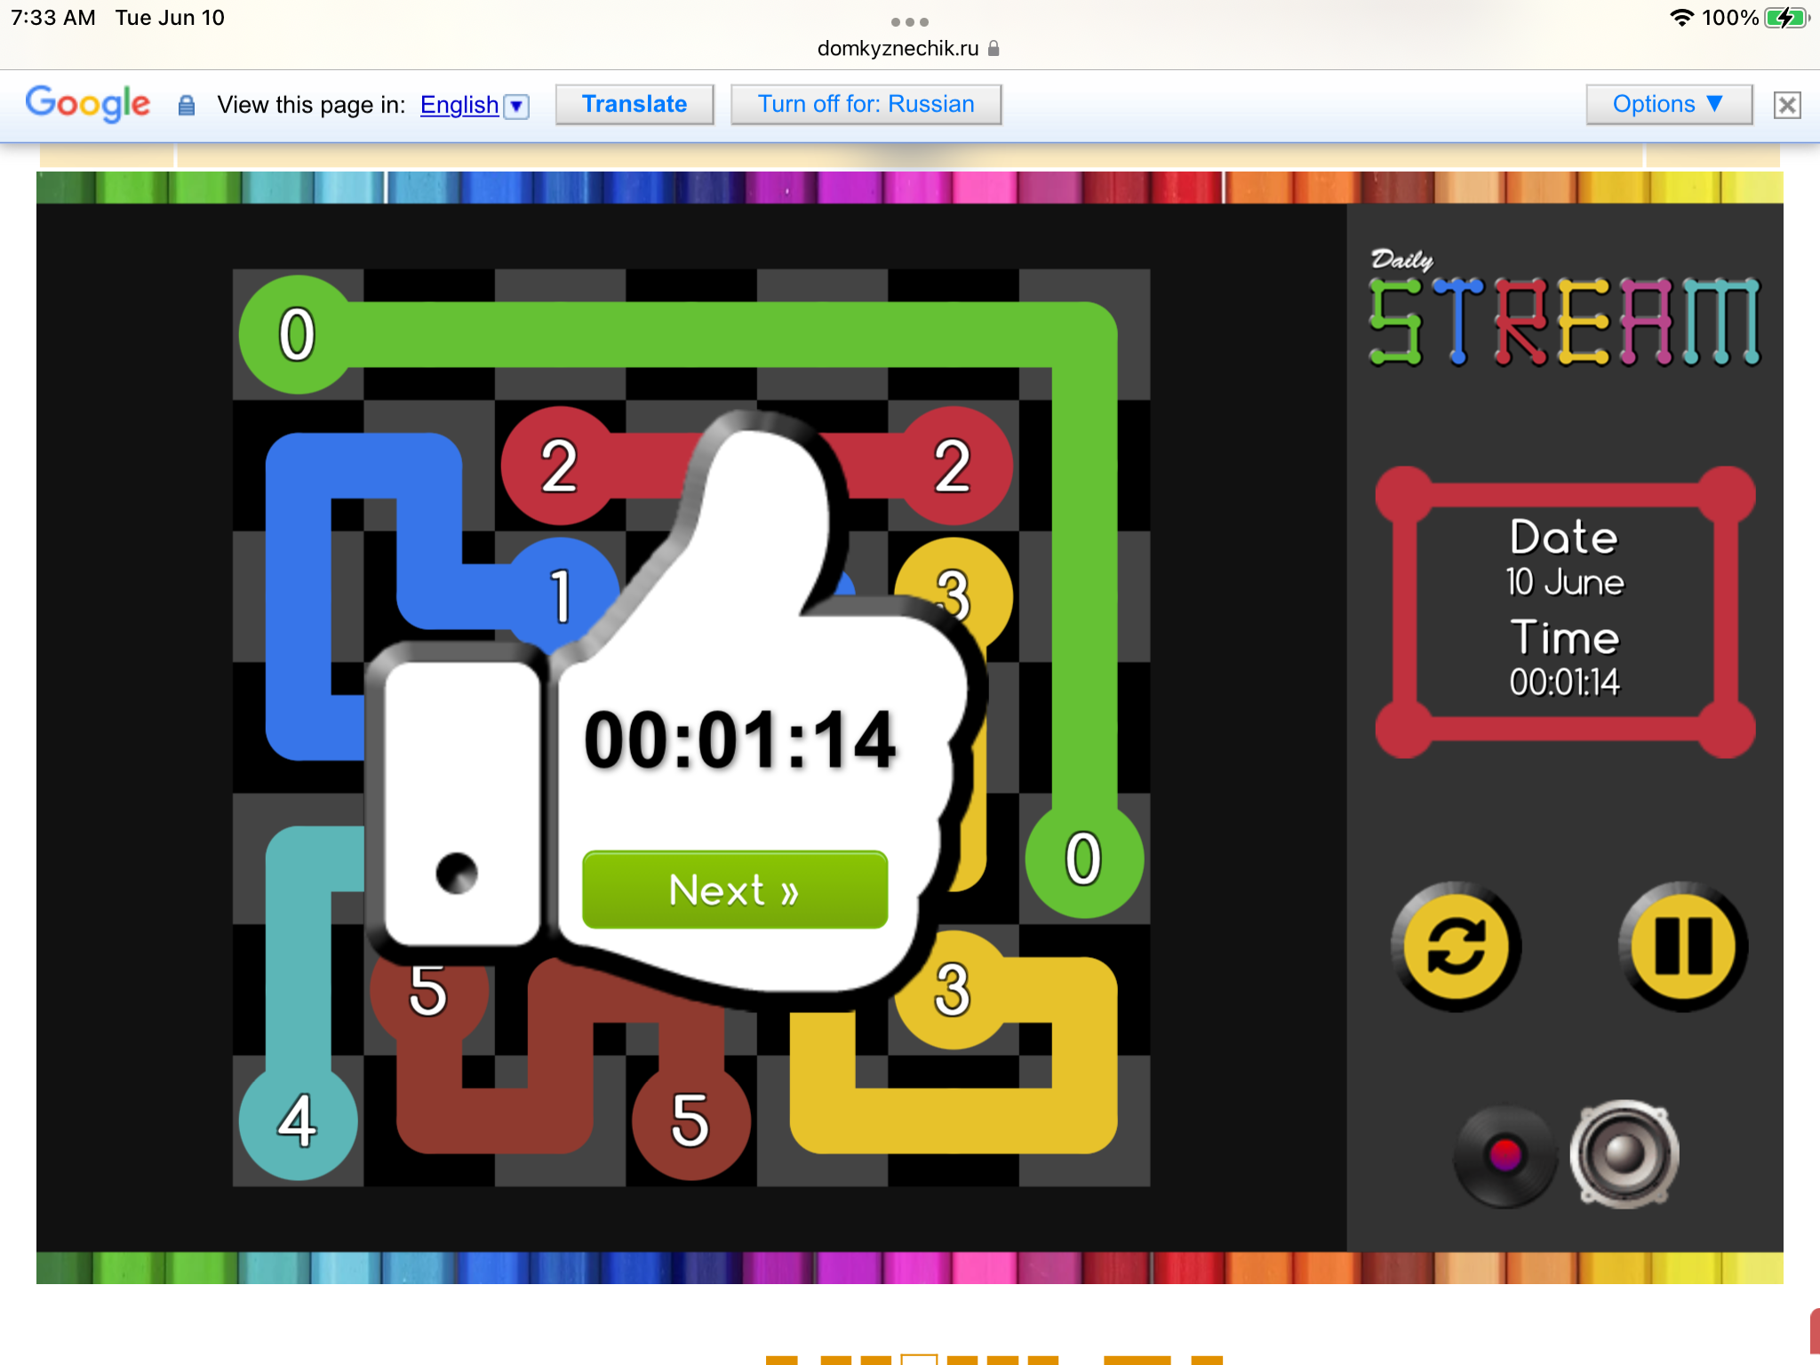Viewport: 1820px width, 1365px height.
Task: Toggle music with the vinyl record icon
Action: (1505, 1155)
